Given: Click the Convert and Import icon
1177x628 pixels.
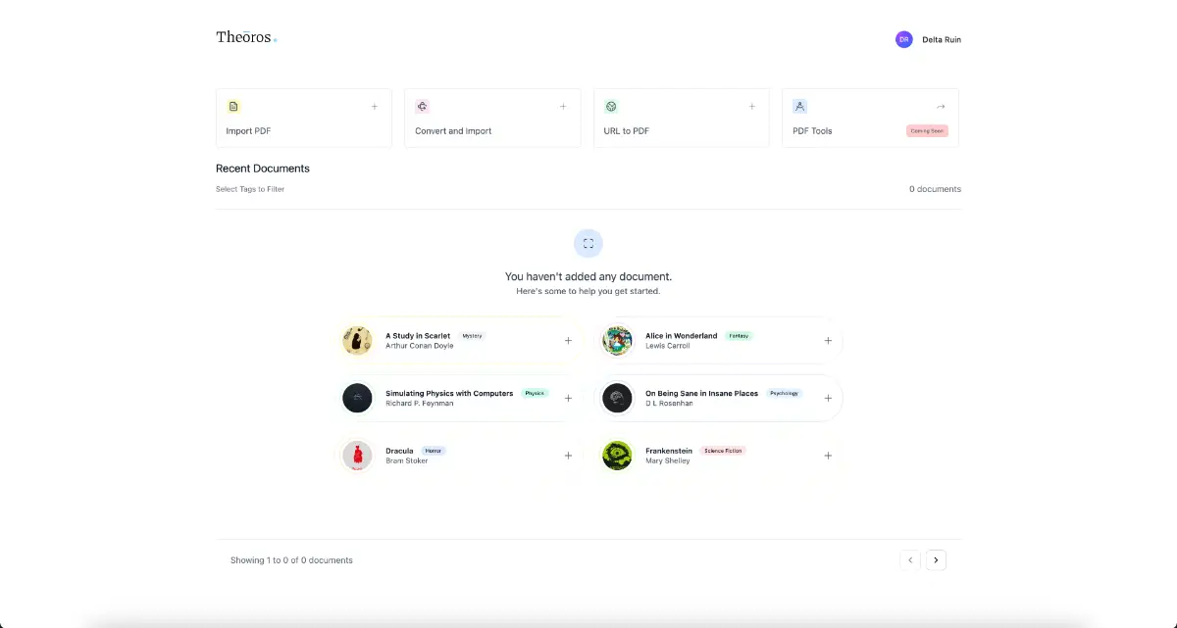Looking at the screenshot, I should tap(422, 106).
